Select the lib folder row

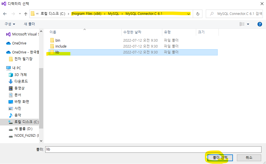133,52
